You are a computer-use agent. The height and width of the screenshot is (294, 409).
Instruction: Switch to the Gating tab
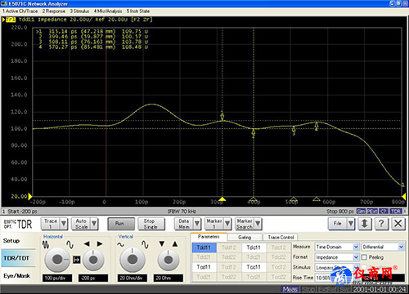[x=245, y=238]
